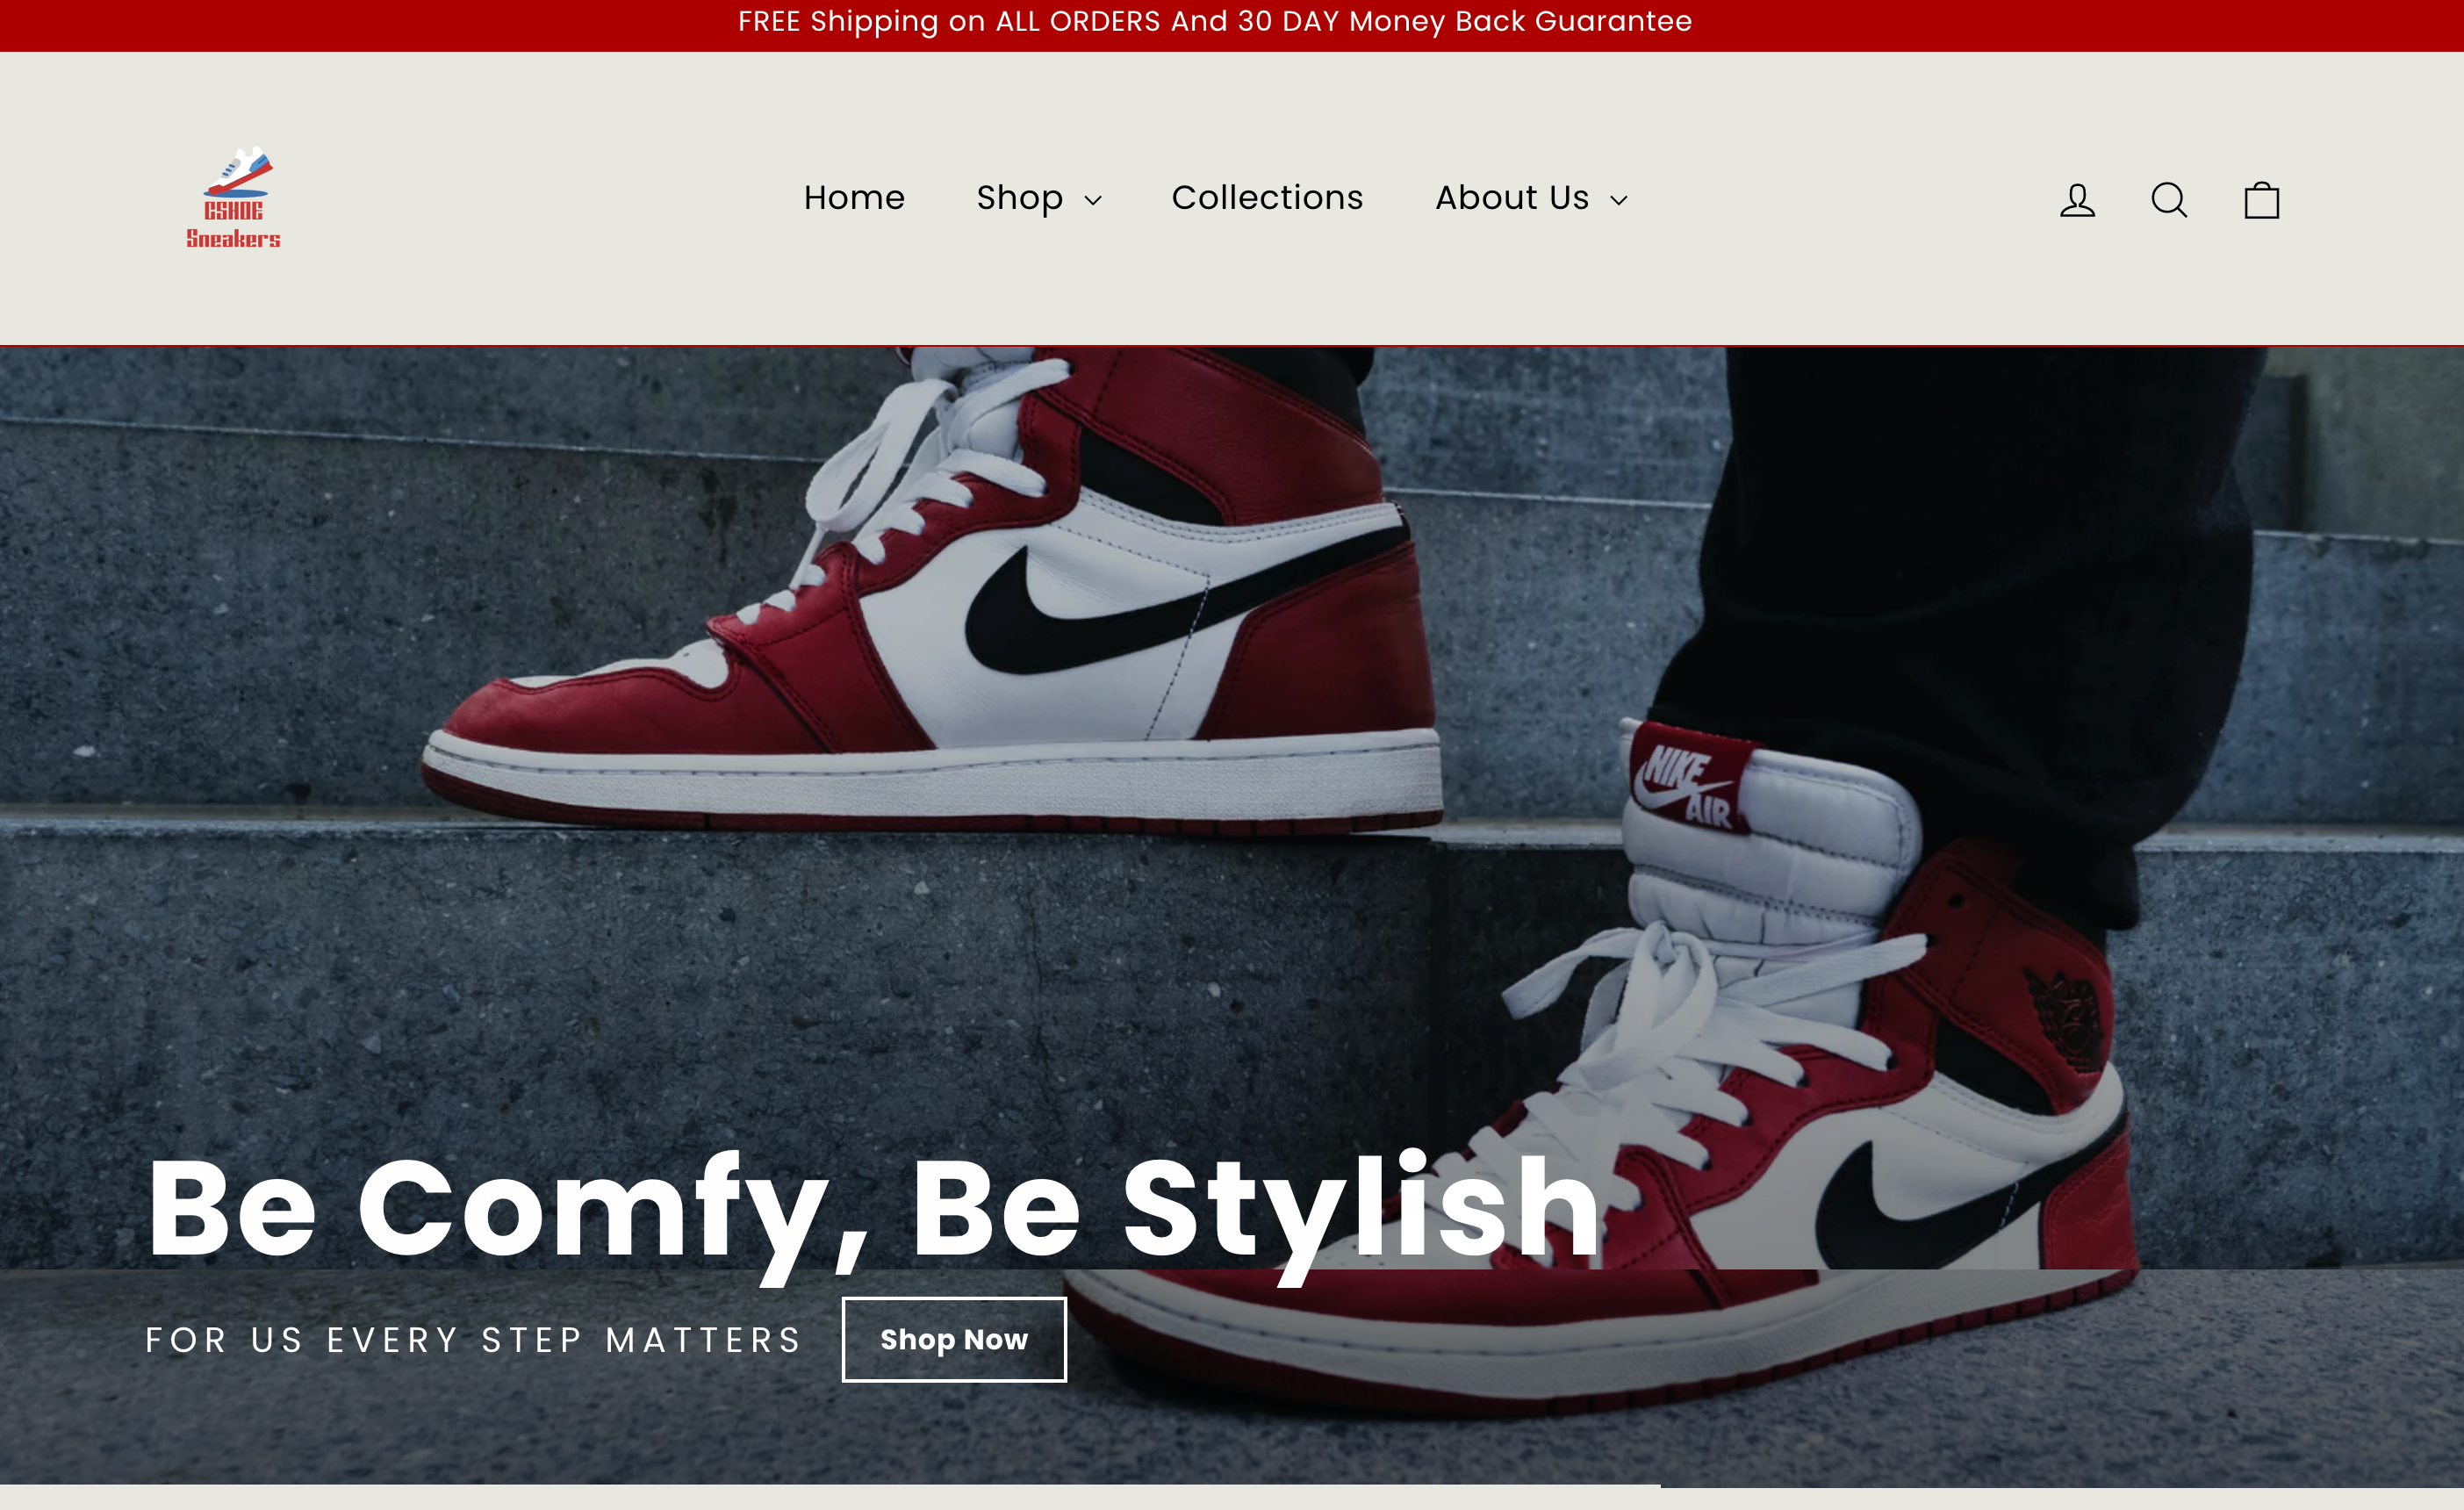
Task: Go to the Home menu item
Action: 854,198
